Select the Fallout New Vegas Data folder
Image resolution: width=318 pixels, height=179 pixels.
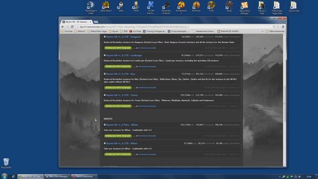pyautogui.click(x=277, y=8)
